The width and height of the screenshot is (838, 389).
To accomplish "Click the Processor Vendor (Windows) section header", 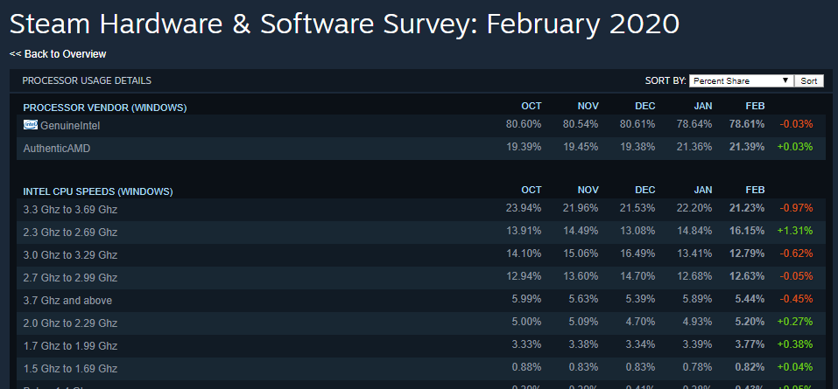I will click(x=104, y=108).
